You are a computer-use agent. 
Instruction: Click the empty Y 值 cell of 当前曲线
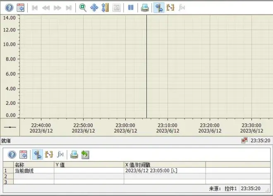(89, 170)
